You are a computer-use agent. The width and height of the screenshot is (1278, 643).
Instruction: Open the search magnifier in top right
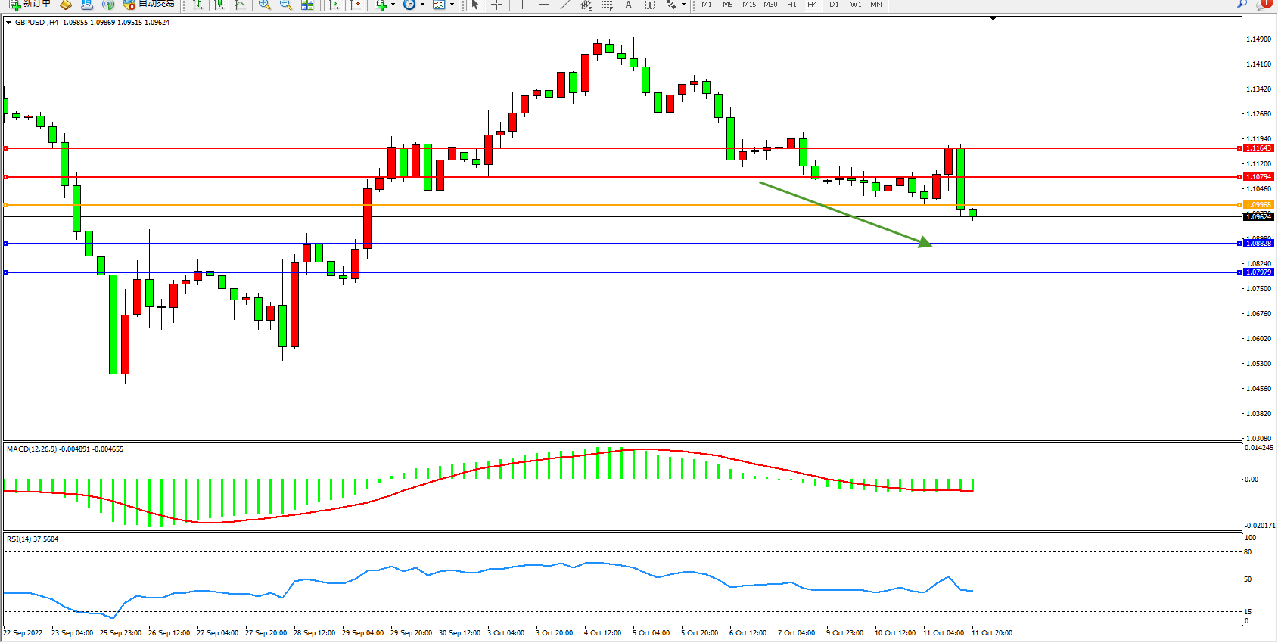click(1242, 5)
